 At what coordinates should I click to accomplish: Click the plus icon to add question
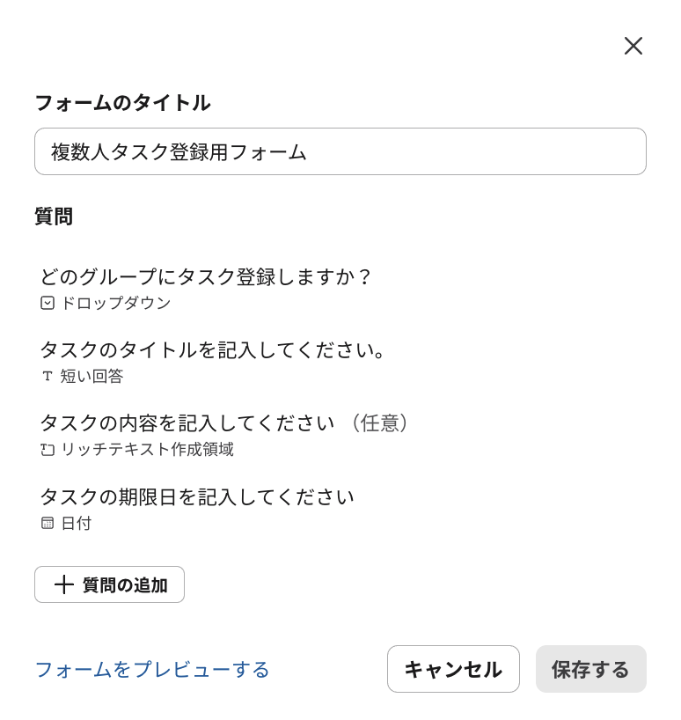[x=63, y=584]
